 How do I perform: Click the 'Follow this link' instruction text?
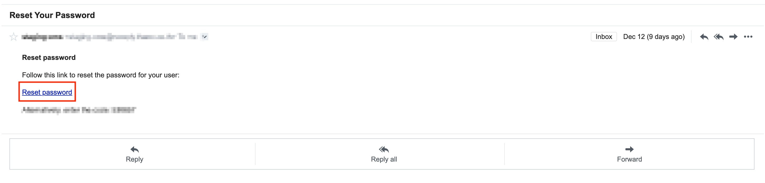click(x=101, y=75)
